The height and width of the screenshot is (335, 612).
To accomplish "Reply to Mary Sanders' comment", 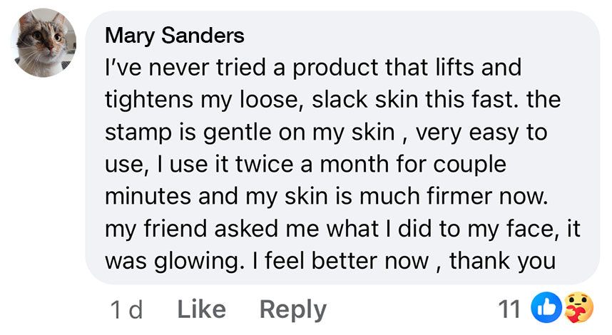I will pos(292,309).
